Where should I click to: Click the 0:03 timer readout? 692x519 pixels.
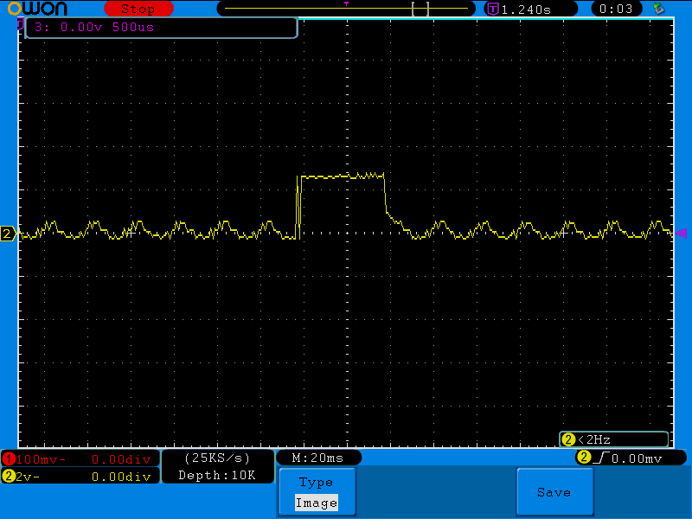[616, 9]
